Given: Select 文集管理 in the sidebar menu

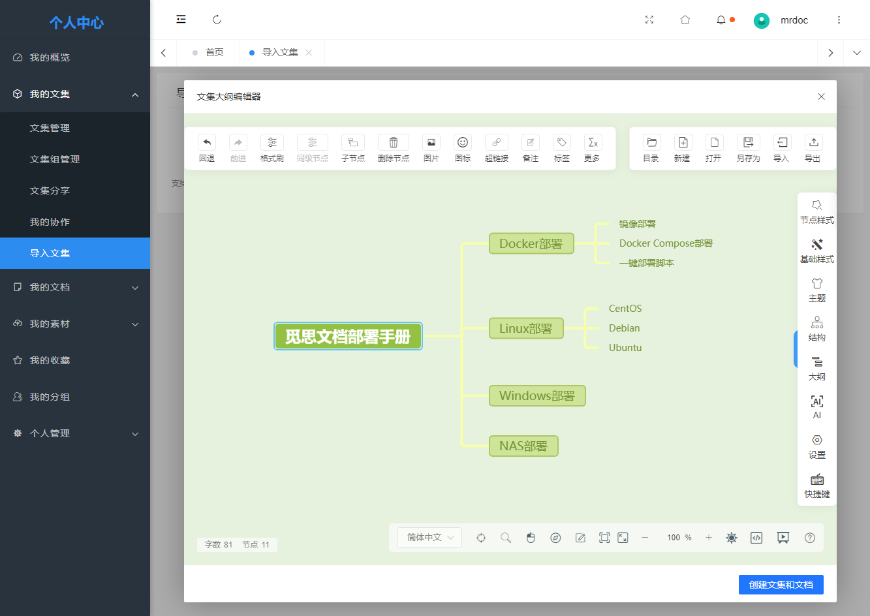Looking at the screenshot, I should tap(50, 128).
